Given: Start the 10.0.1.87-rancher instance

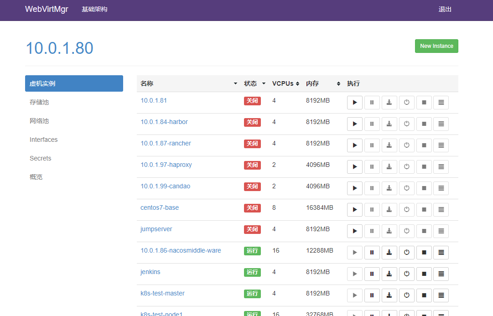Looking at the screenshot, I should [x=355, y=145].
